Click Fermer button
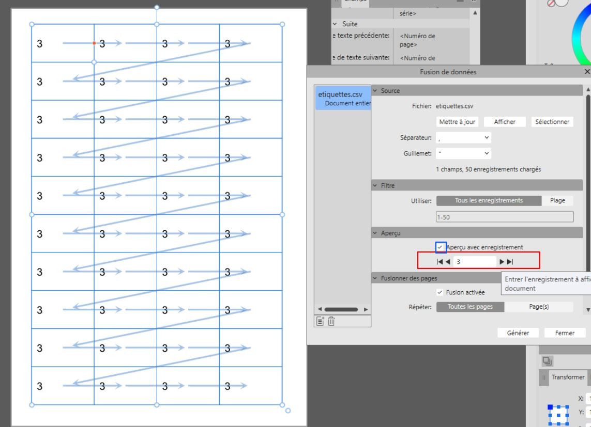Image resolution: width=591 pixels, height=427 pixels. 565,333
